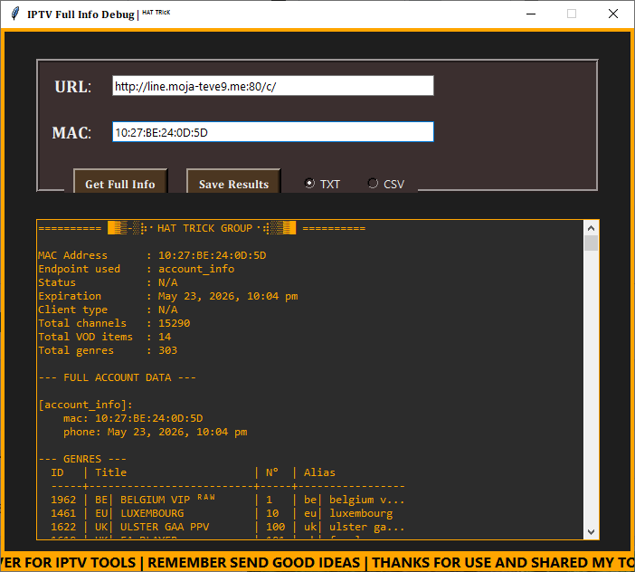Click the phone: May 23, 2026 entry
The image size is (635, 572).
[156, 432]
